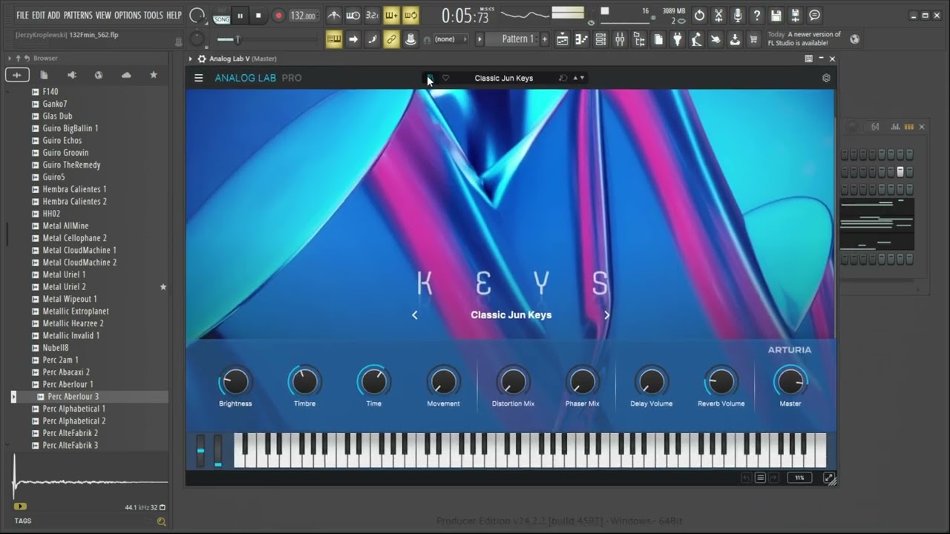Screen dimensions: 950x534
Task: Click the Reverb Volume knob
Action: (721, 382)
